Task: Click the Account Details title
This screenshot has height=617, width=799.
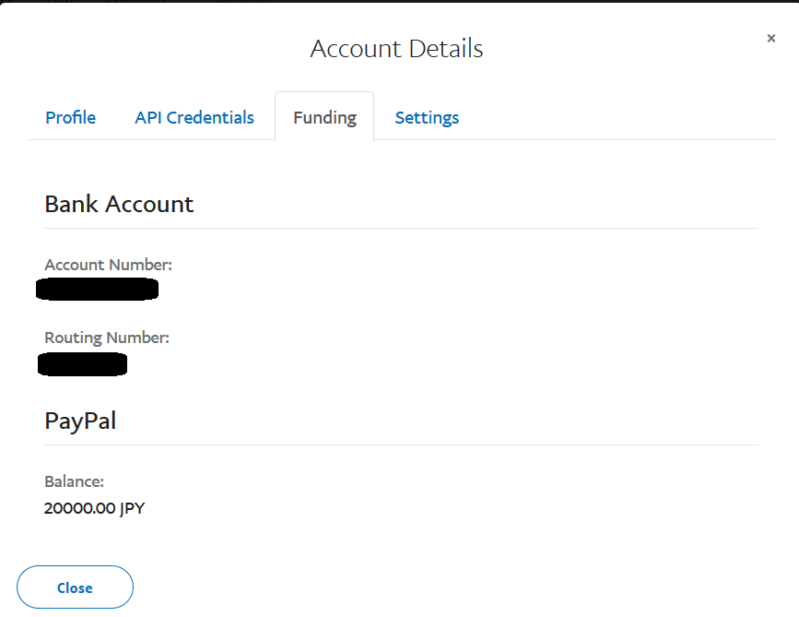Action: coord(396,49)
